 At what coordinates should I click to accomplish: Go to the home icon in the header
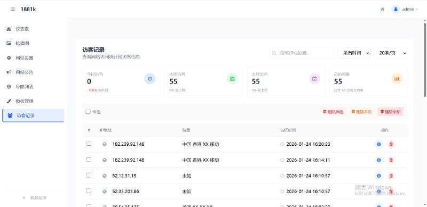tap(383, 9)
